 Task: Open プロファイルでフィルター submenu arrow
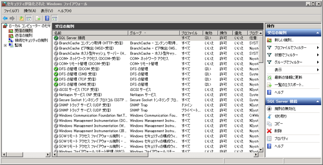pos(318,48)
